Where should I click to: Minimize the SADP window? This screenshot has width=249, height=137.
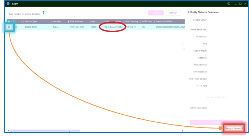pyautogui.click(x=235, y=4)
